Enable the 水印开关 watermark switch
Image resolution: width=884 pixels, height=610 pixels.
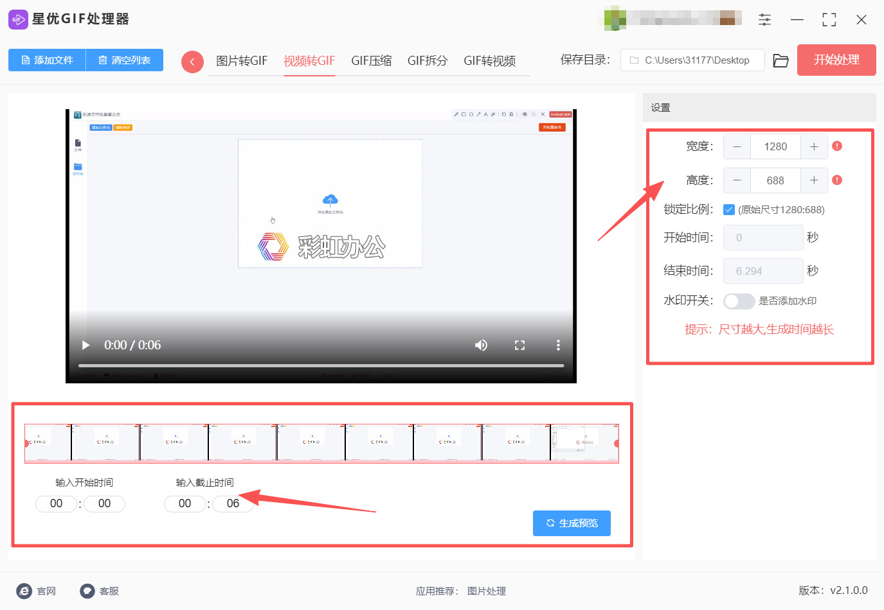tap(739, 301)
